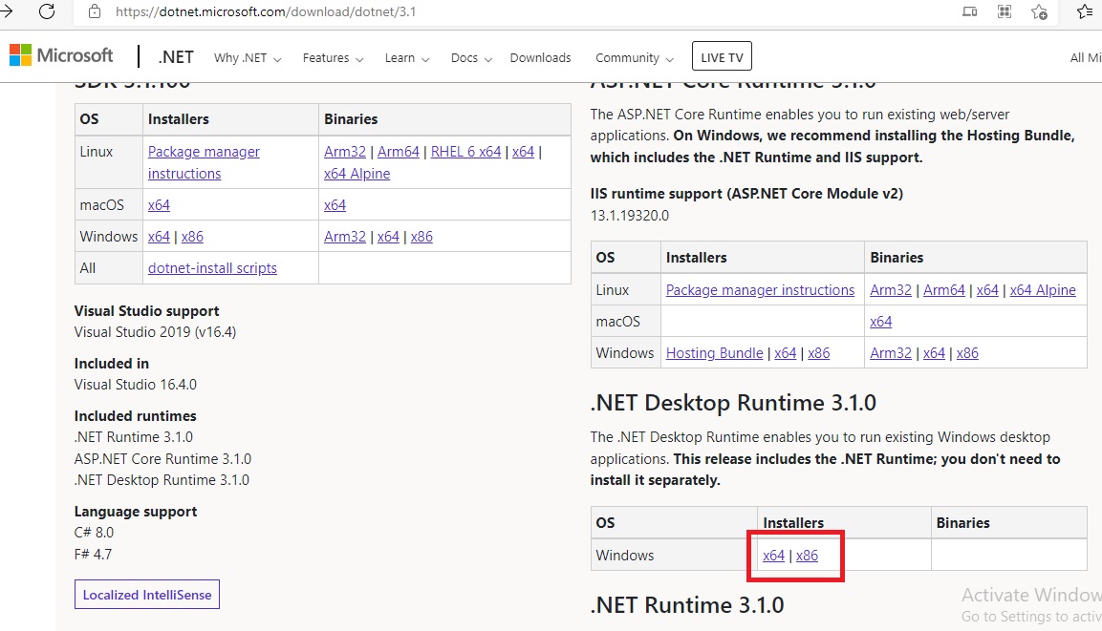Download Desktop Runtime Windows x64 installer
The height and width of the screenshot is (631, 1102).
pos(774,556)
